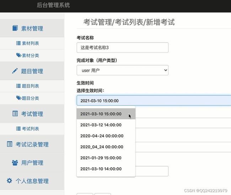Viewport: 231px width, 195px height.
Task: Open the 个人信息管理 sidebar section
Action: (32, 181)
